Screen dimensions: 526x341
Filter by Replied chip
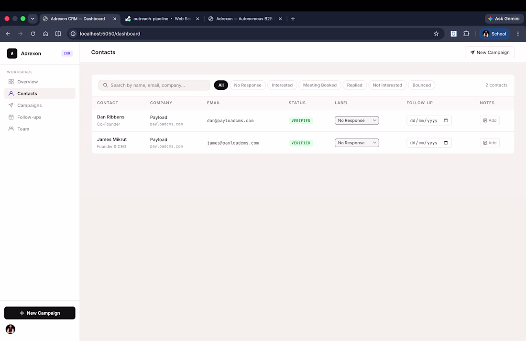pos(355,85)
